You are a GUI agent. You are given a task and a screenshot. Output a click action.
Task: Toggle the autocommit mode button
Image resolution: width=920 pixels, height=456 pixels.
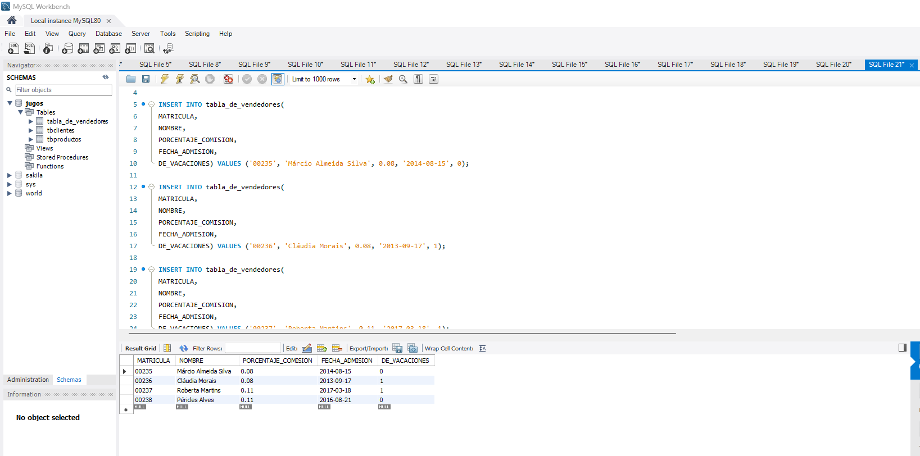pos(278,79)
